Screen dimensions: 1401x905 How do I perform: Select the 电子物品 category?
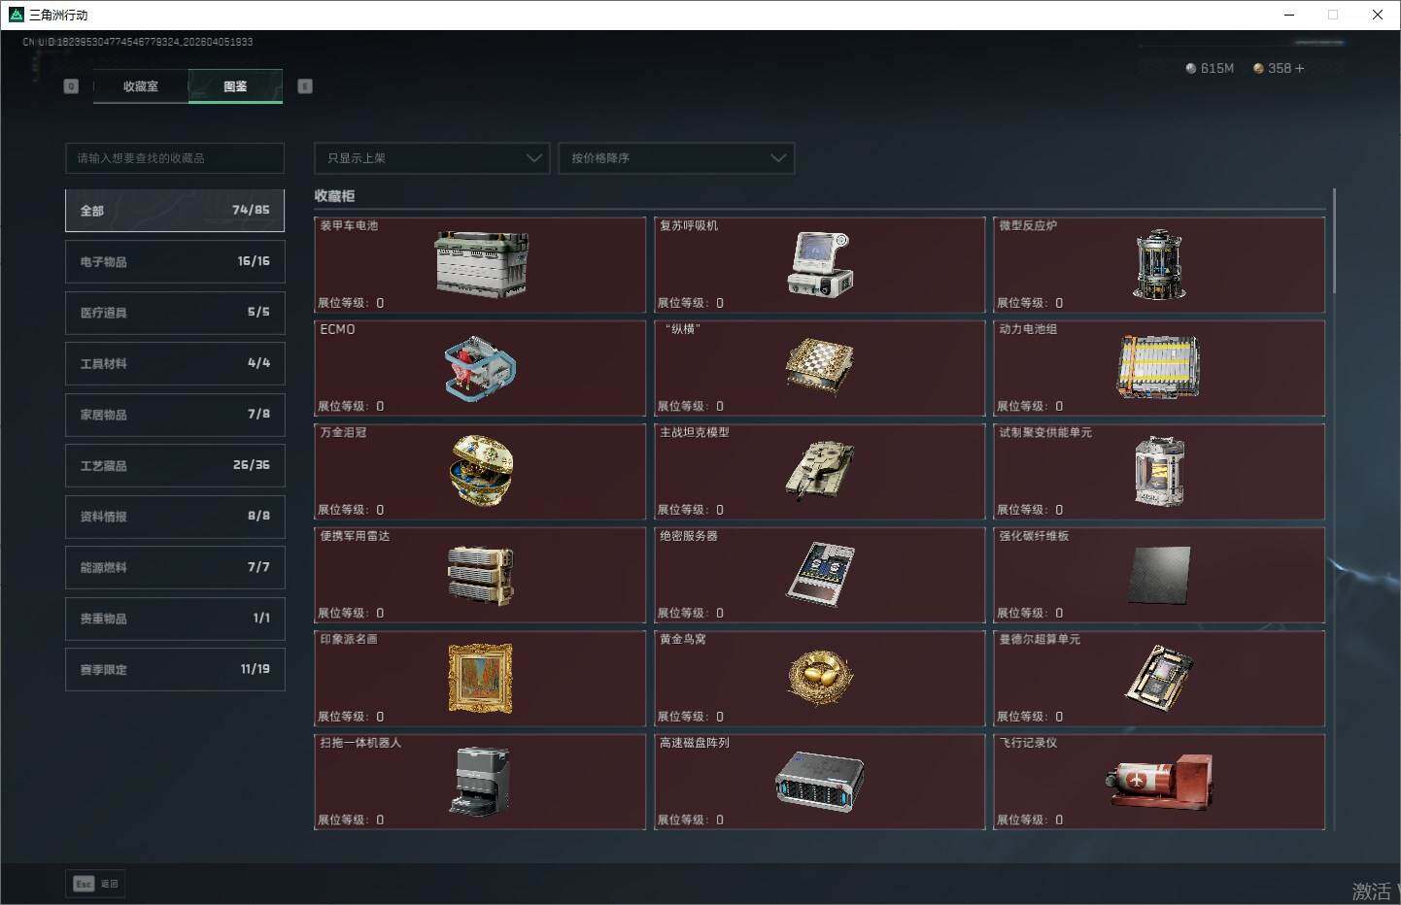tap(175, 262)
